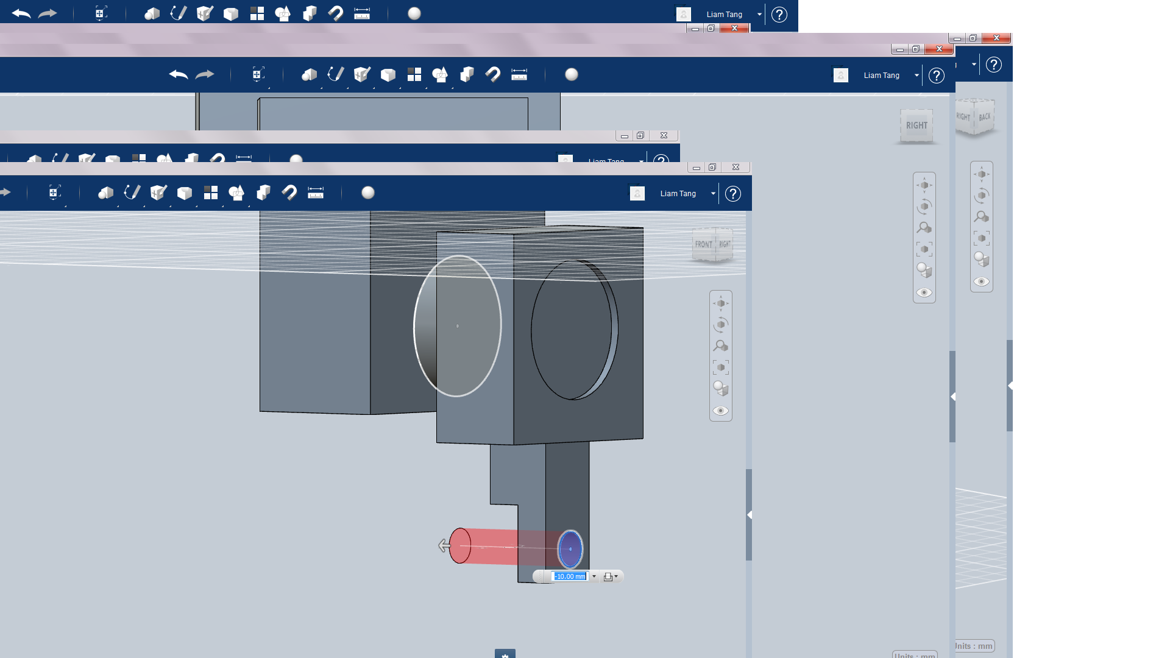1170x658 pixels.
Task: Click Fit-to-view in front window navigation bar
Action: pos(721,367)
